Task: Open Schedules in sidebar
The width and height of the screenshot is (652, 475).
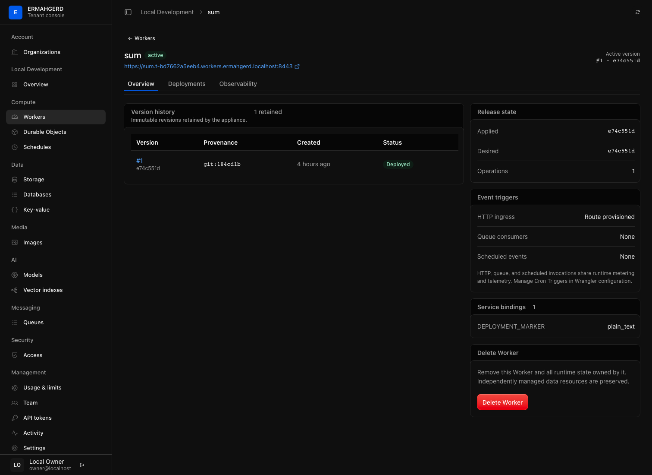Action: (56, 147)
